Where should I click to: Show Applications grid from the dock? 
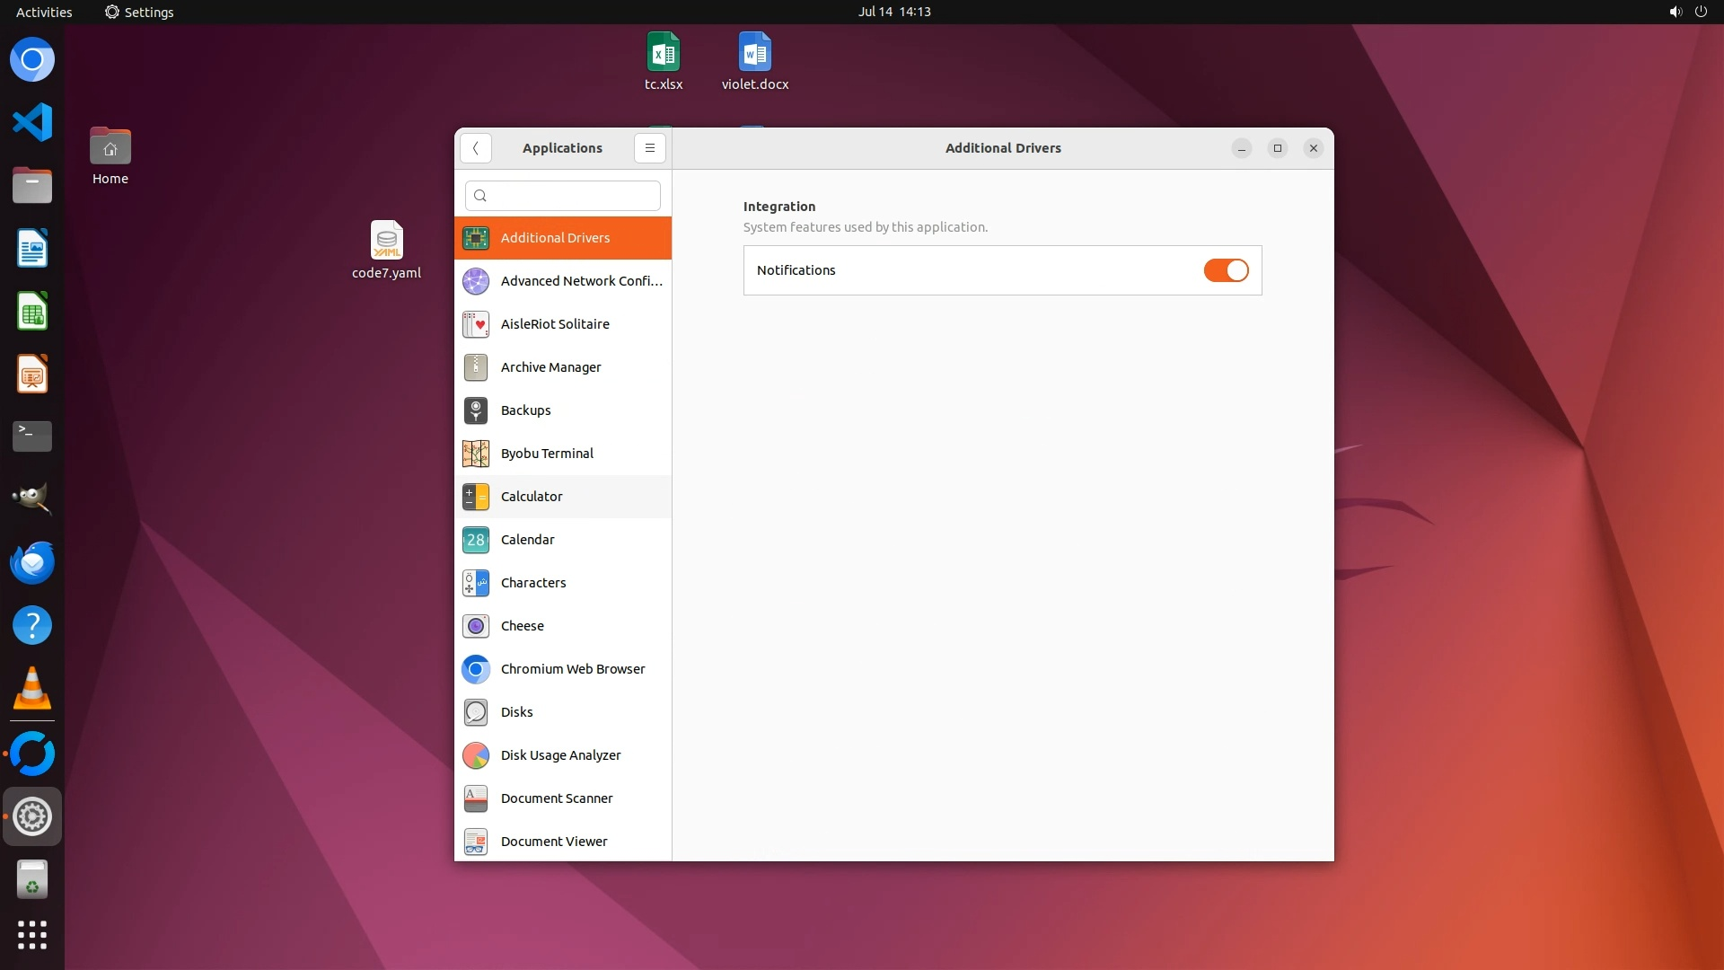[x=32, y=935]
